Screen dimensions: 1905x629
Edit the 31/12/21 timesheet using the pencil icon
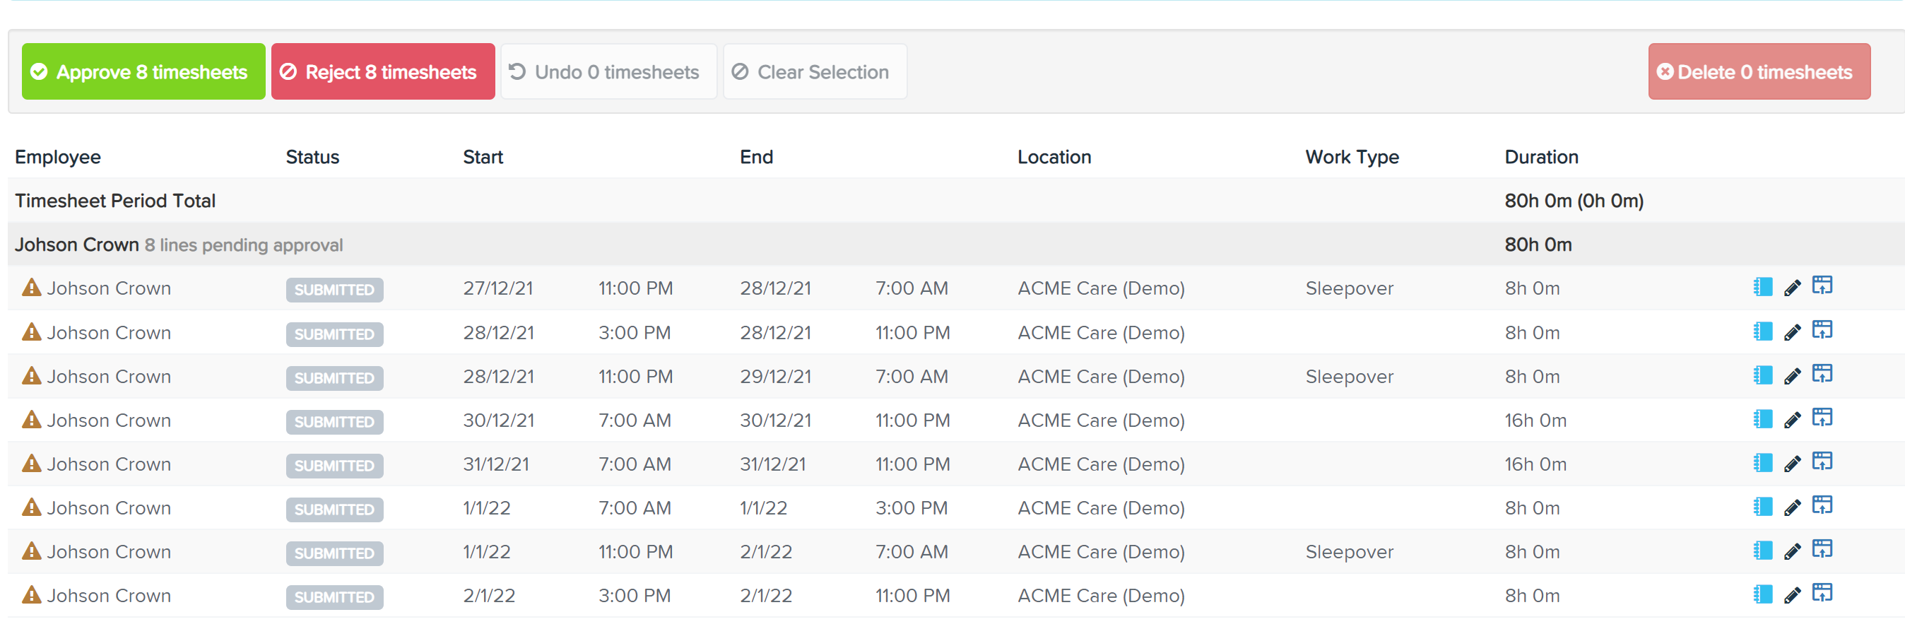pyautogui.click(x=1793, y=464)
